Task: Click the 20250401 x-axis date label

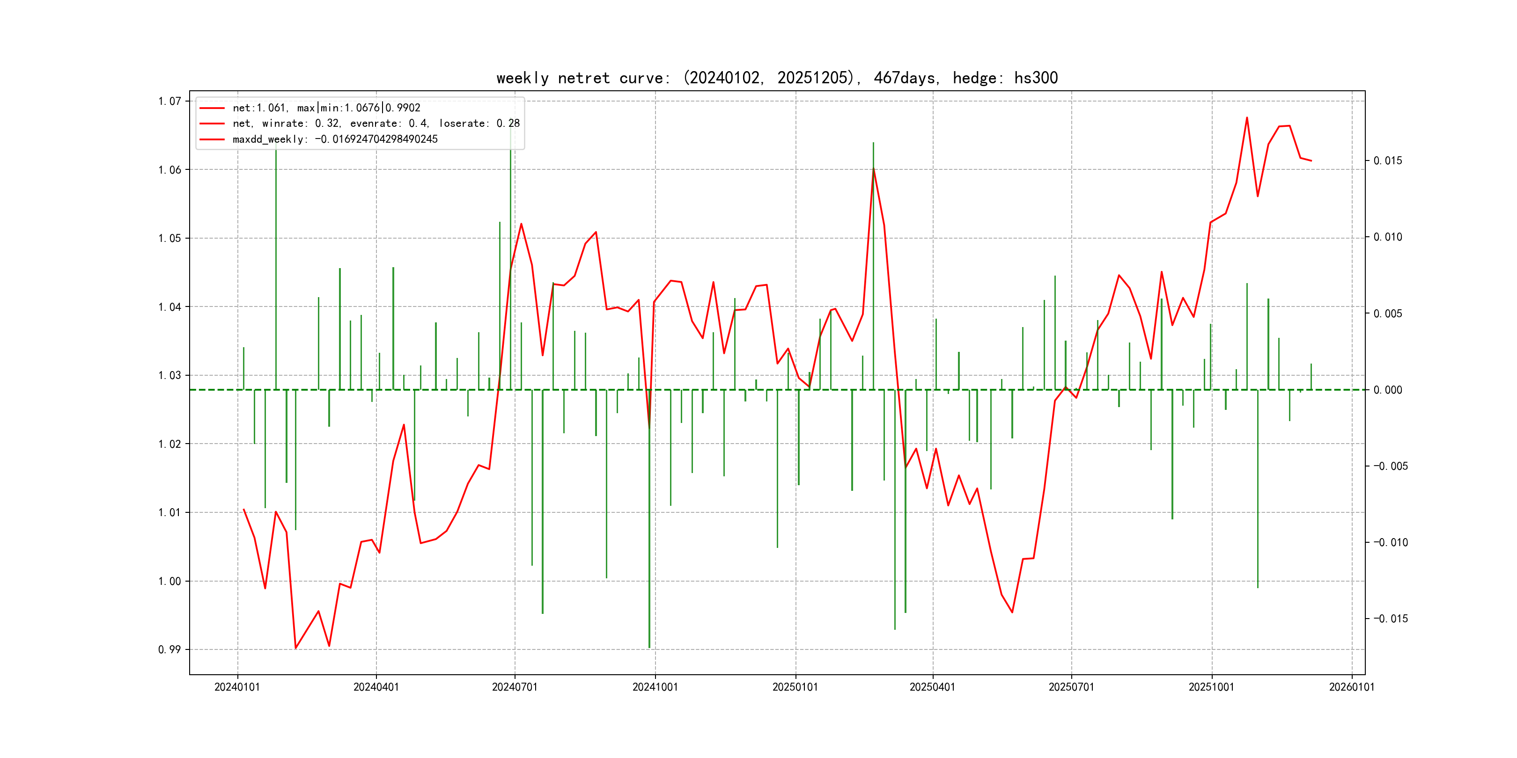Action: [932, 687]
